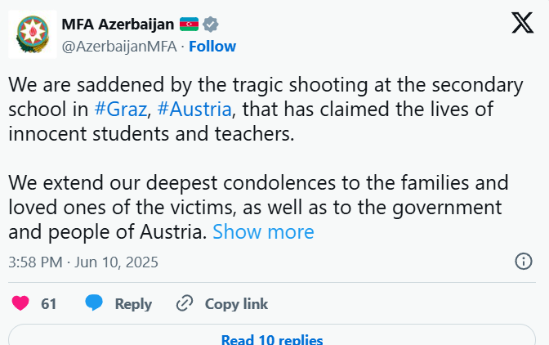Viewport: 549px width, 345px height.
Task: Open the tweet info icon
Action: [524, 262]
